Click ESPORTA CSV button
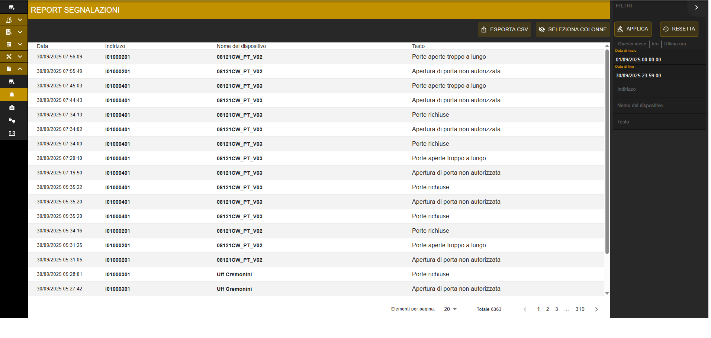This screenshot has height=338, width=711. click(x=505, y=29)
